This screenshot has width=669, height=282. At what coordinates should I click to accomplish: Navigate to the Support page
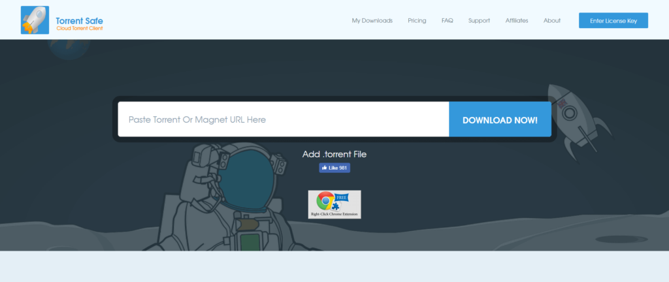click(x=479, y=20)
